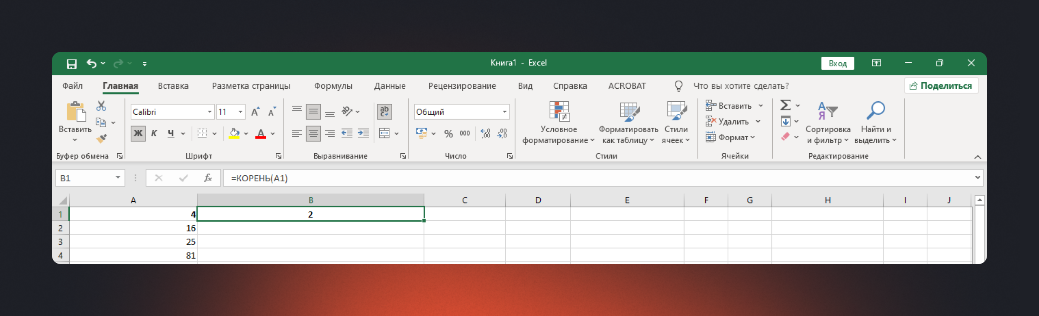
Task: Click the Format Painter brush icon
Action: 101,139
